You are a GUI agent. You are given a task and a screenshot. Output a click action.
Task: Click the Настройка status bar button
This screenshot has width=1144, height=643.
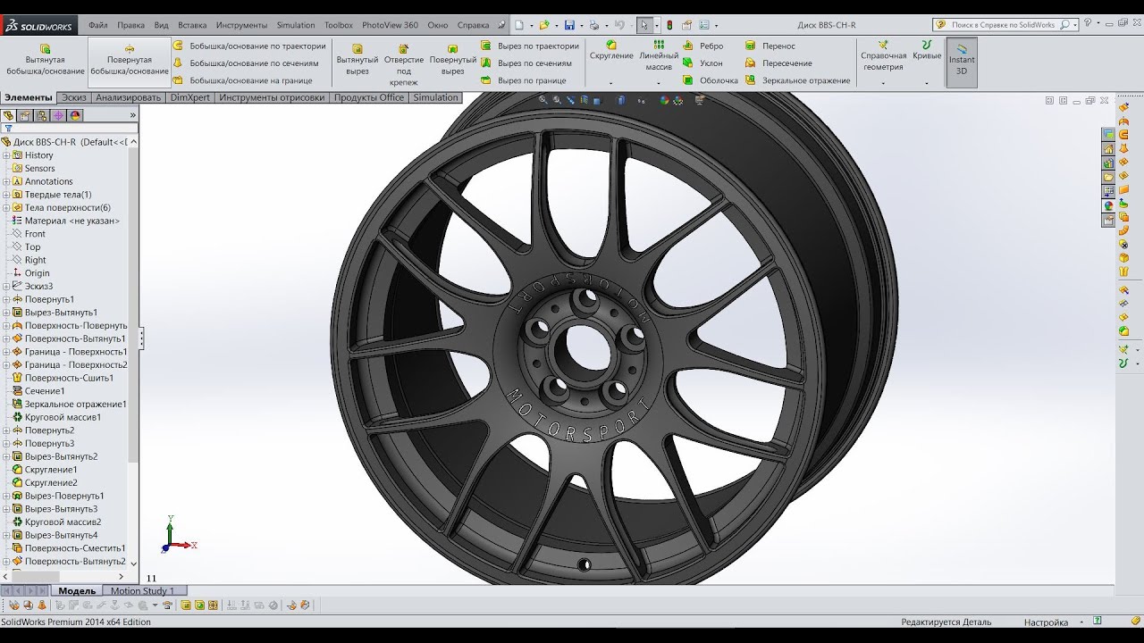click(1046, 622)
